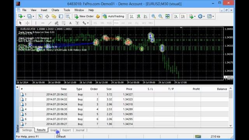The width and height of the screenshot is (249, 140).
Task: Select the MN timeframe button
Action: click(151, 23)
